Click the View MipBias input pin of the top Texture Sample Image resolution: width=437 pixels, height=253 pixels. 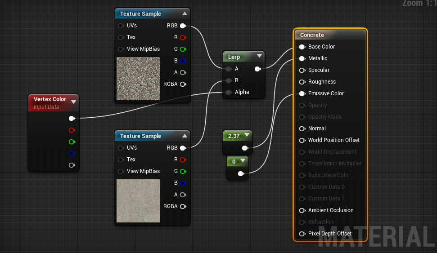click(121, 49)
